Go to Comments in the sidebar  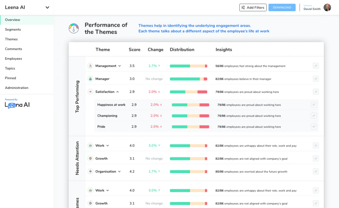[13, 49]
